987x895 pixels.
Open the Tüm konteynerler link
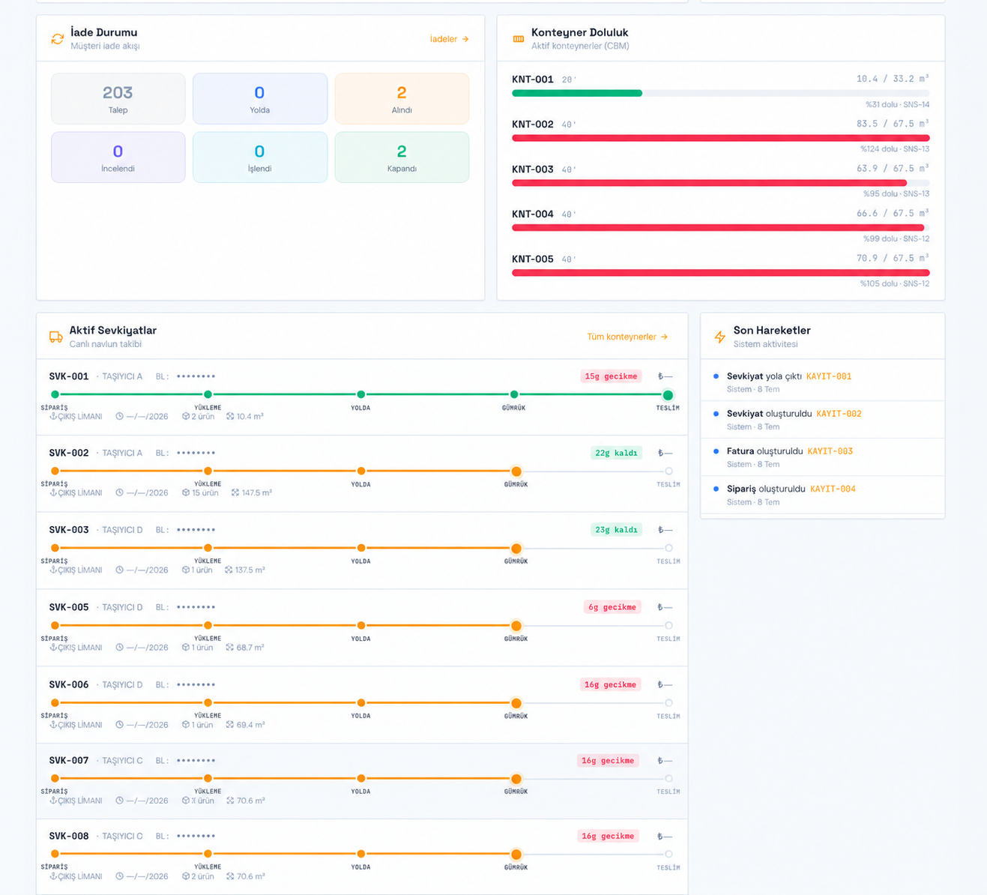pos(627,337)
